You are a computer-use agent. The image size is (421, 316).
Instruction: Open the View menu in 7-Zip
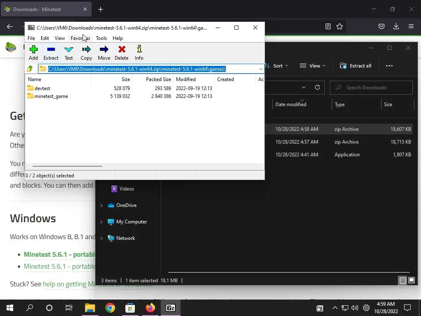[x=60, y=38]
